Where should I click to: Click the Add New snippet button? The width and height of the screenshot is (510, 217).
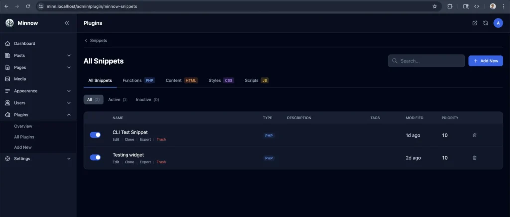485,61
